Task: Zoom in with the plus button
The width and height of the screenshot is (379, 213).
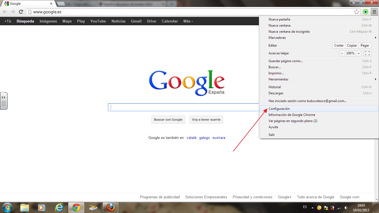Action: point(358,53)
